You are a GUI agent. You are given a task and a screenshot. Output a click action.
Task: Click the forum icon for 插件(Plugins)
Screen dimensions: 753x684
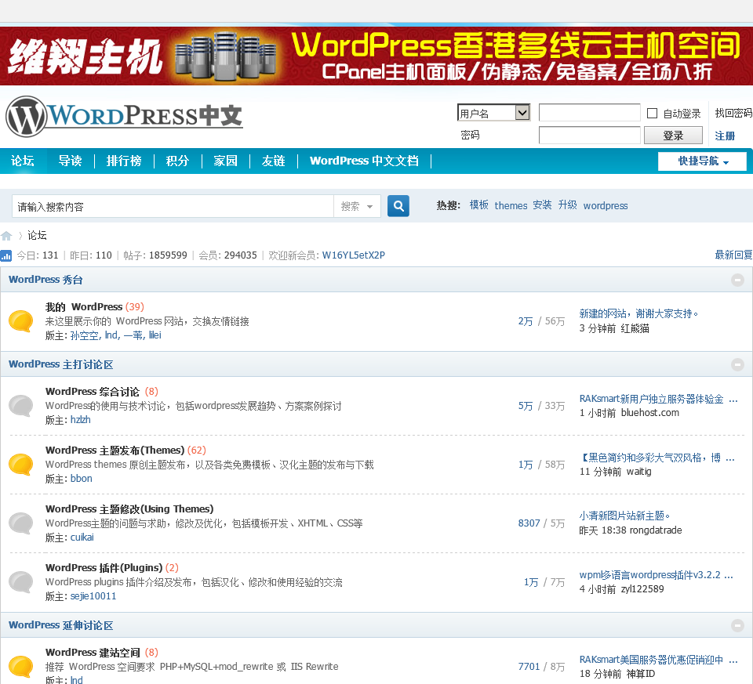[x=21, y=582]
